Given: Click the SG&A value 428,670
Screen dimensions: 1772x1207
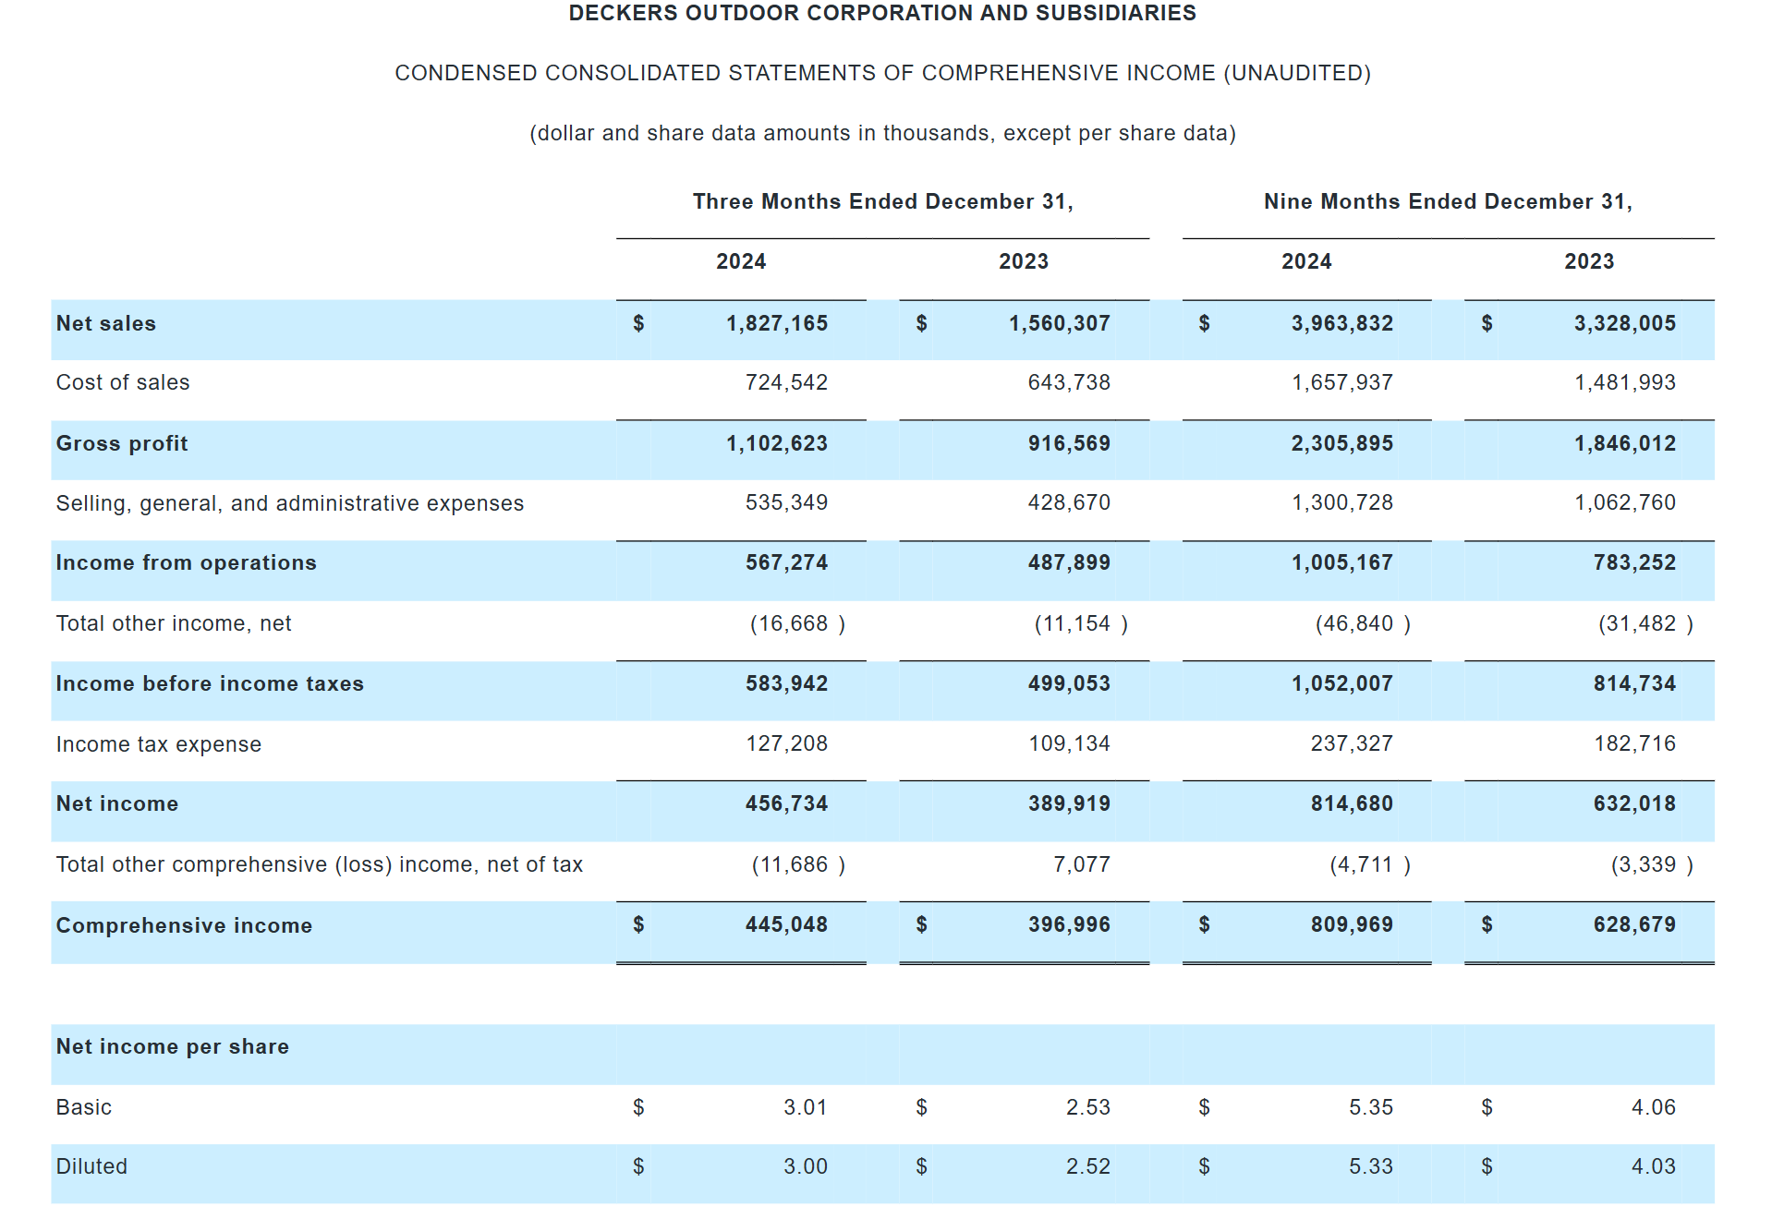Looking at the screenshot, I should tap(1070, 502).
